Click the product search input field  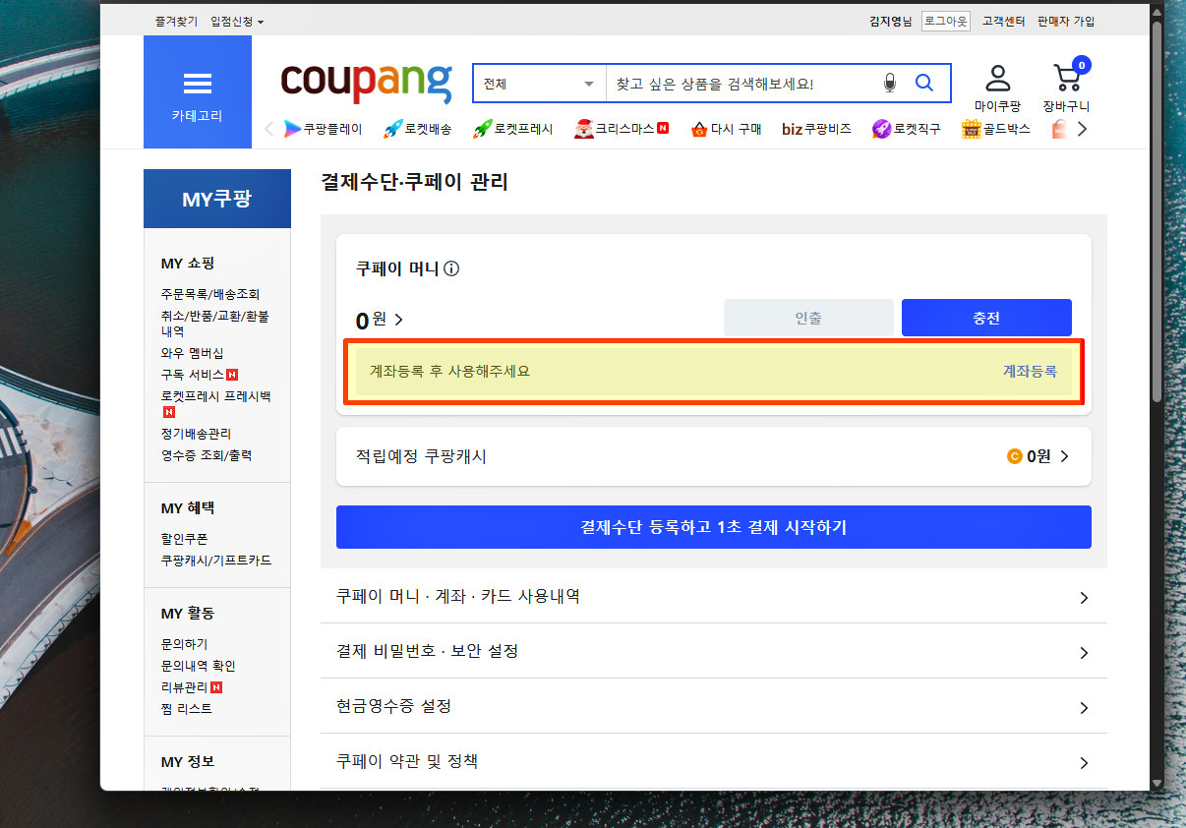coord(742,84)
